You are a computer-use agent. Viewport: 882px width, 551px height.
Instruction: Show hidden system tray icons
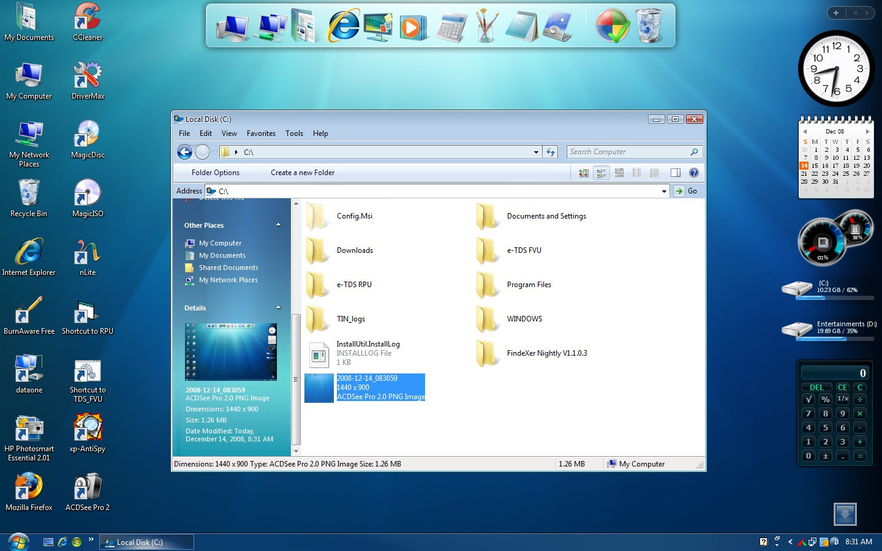tap(790, 542)
